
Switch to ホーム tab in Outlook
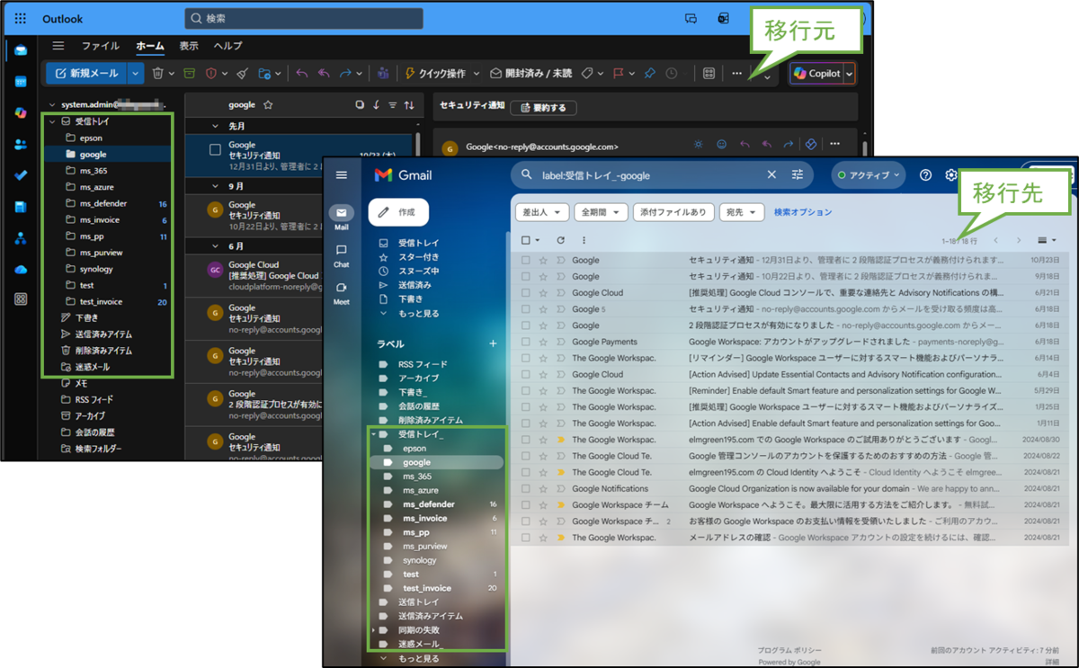(x=150, y=46)
